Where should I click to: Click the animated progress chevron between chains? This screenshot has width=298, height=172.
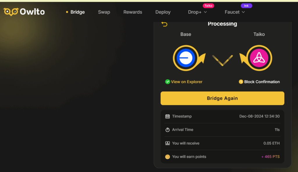click(222, 60)
